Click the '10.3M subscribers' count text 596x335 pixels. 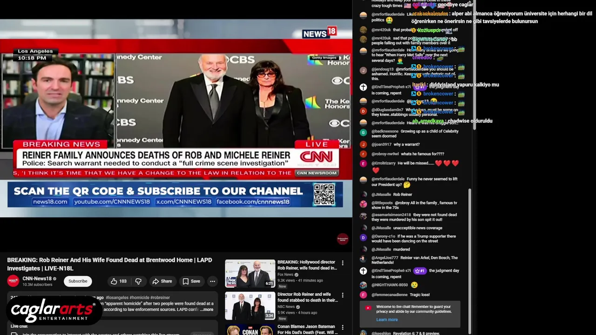[37, 285]
